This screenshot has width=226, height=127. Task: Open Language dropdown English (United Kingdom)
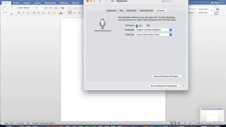pos(154,30)
